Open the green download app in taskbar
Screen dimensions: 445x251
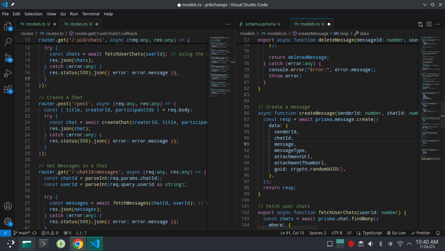click(x=61, y=244)
